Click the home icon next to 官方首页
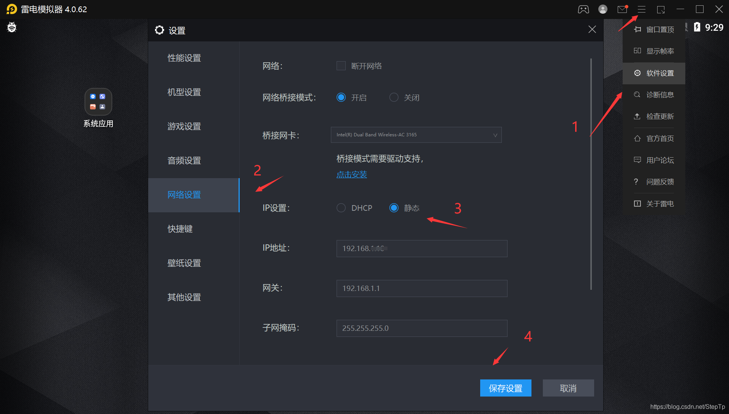The height and width of the screenshot is (414, 729). (x=637, y=138)
